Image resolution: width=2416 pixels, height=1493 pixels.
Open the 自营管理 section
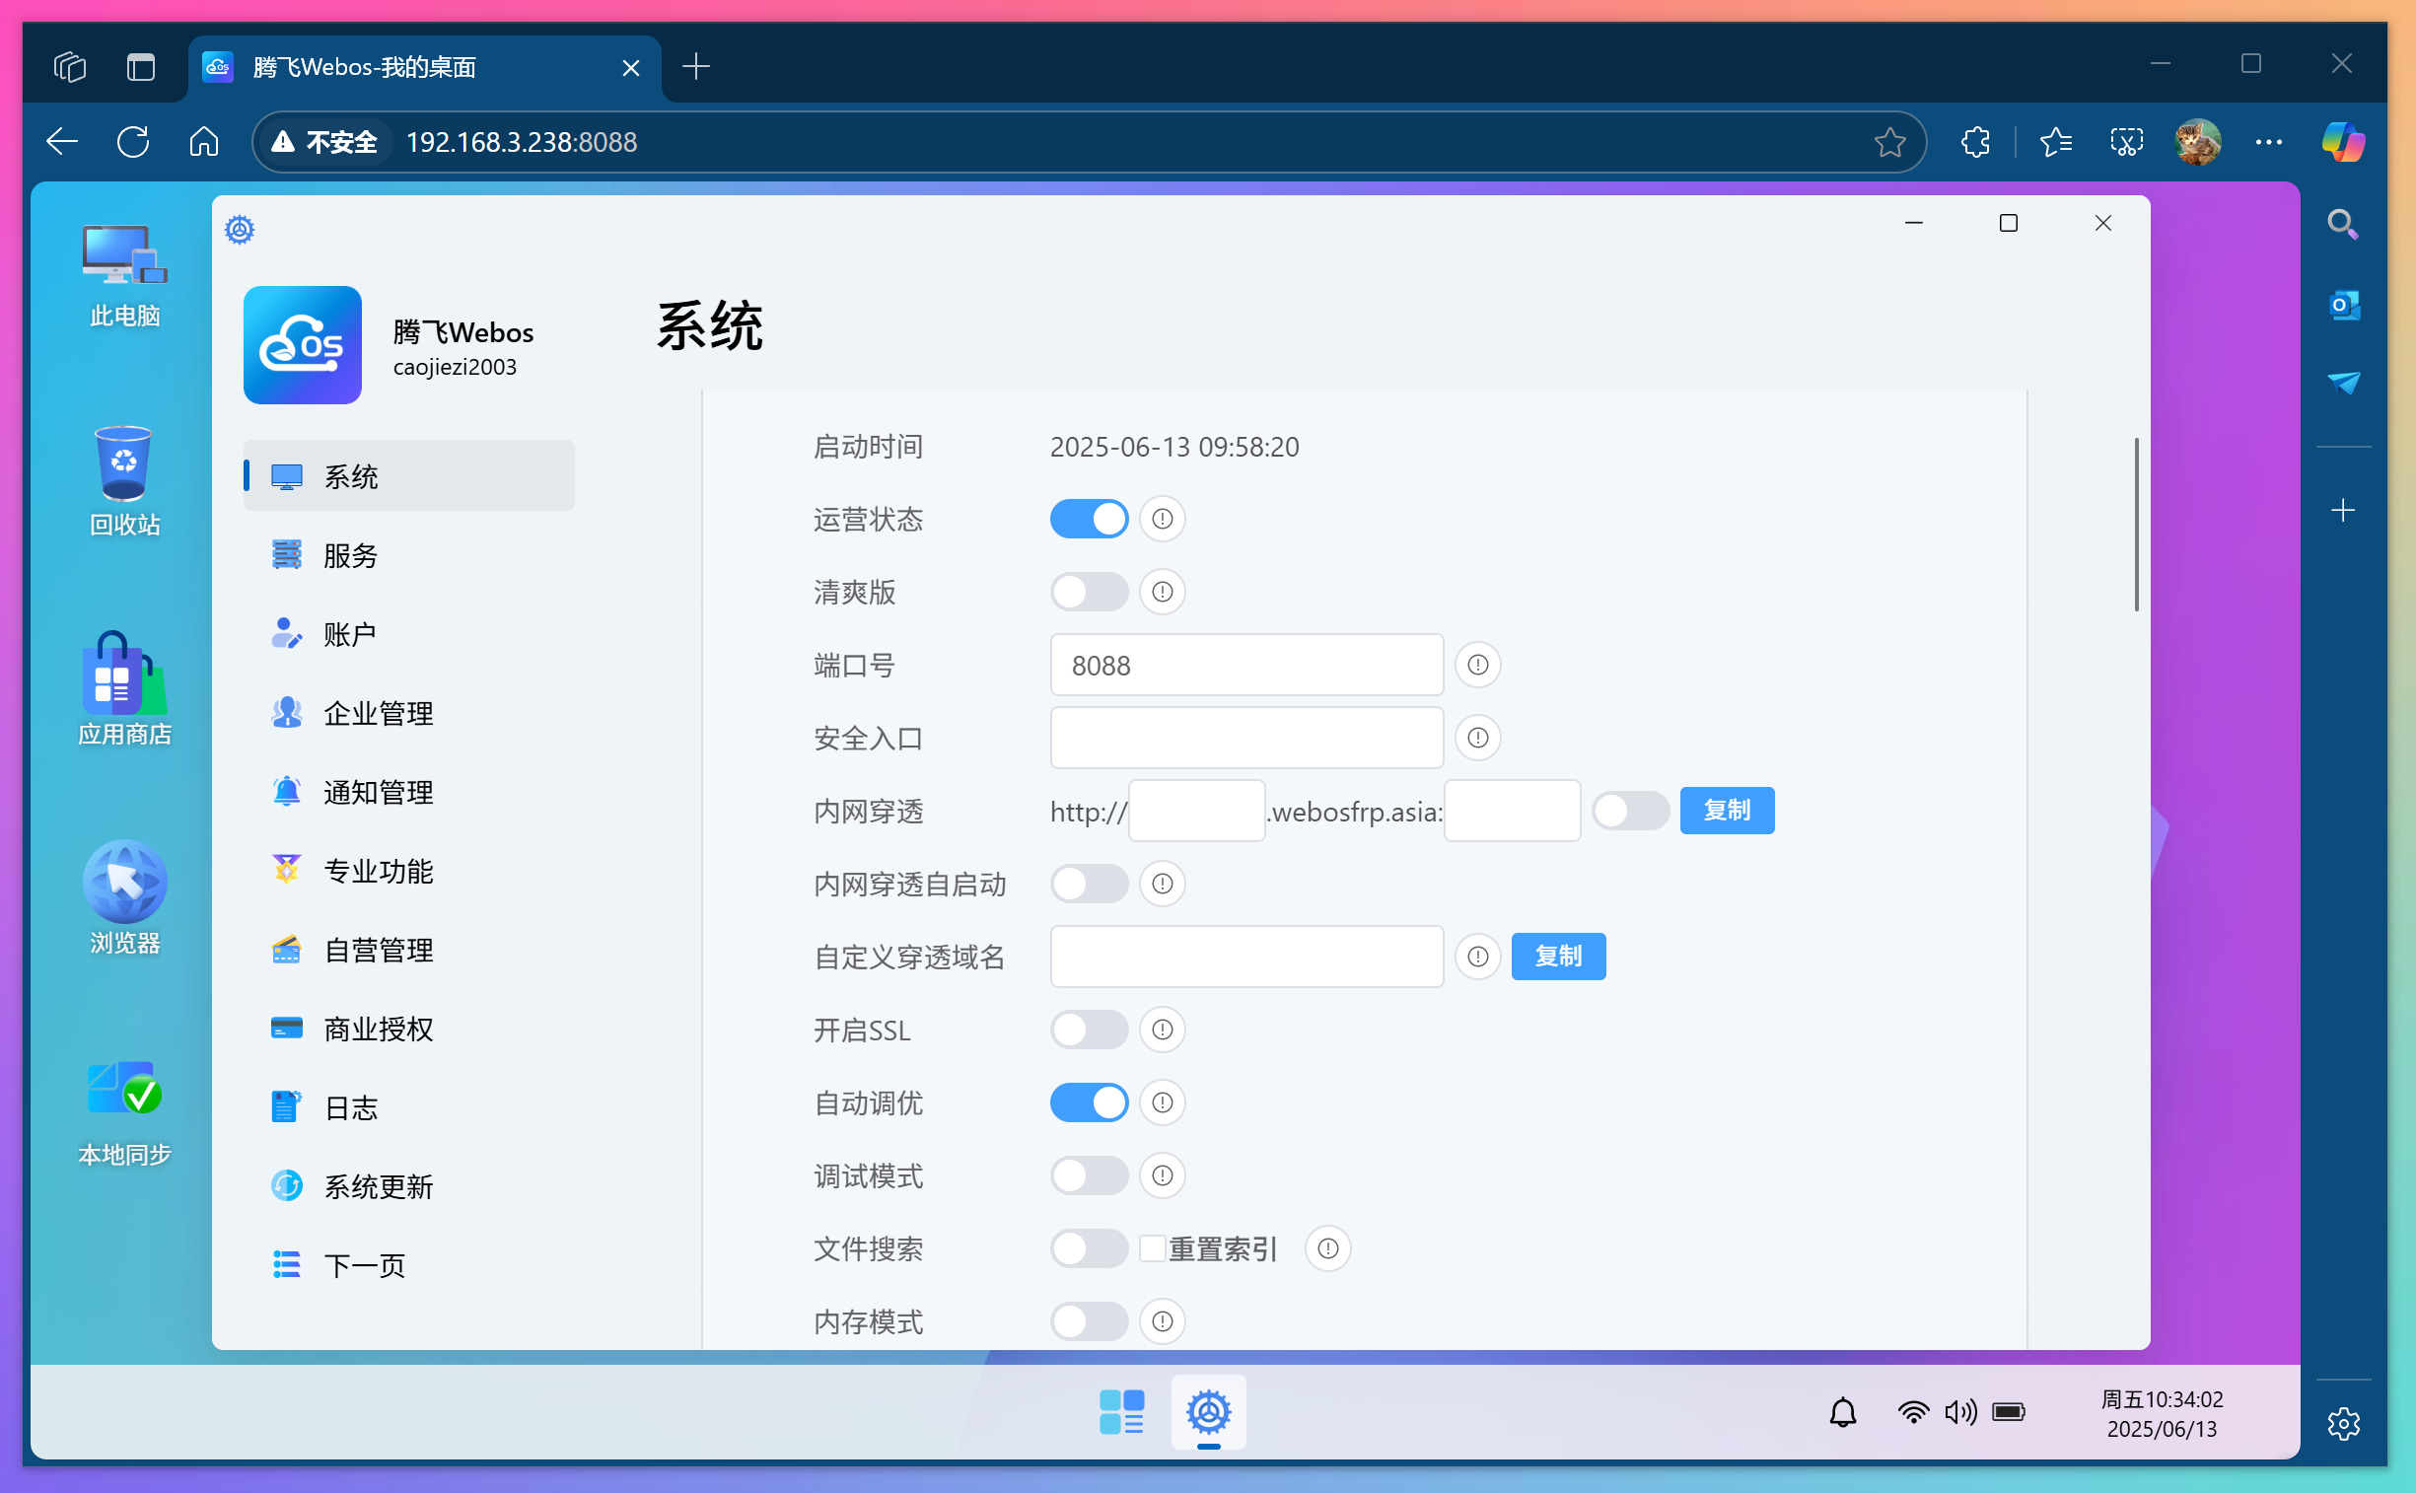pos(378,949)
